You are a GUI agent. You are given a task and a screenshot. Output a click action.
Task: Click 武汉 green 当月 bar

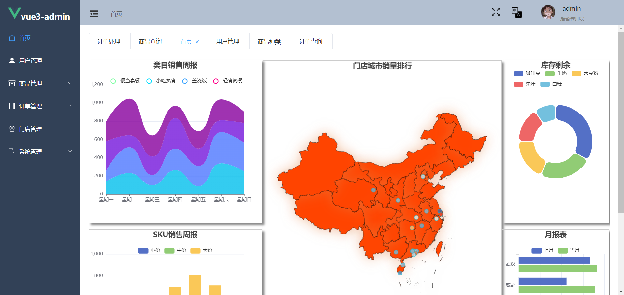558,269
